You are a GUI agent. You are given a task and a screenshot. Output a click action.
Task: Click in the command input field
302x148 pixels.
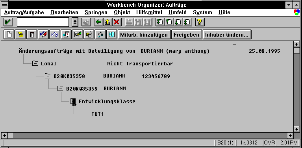coord(43,22)
